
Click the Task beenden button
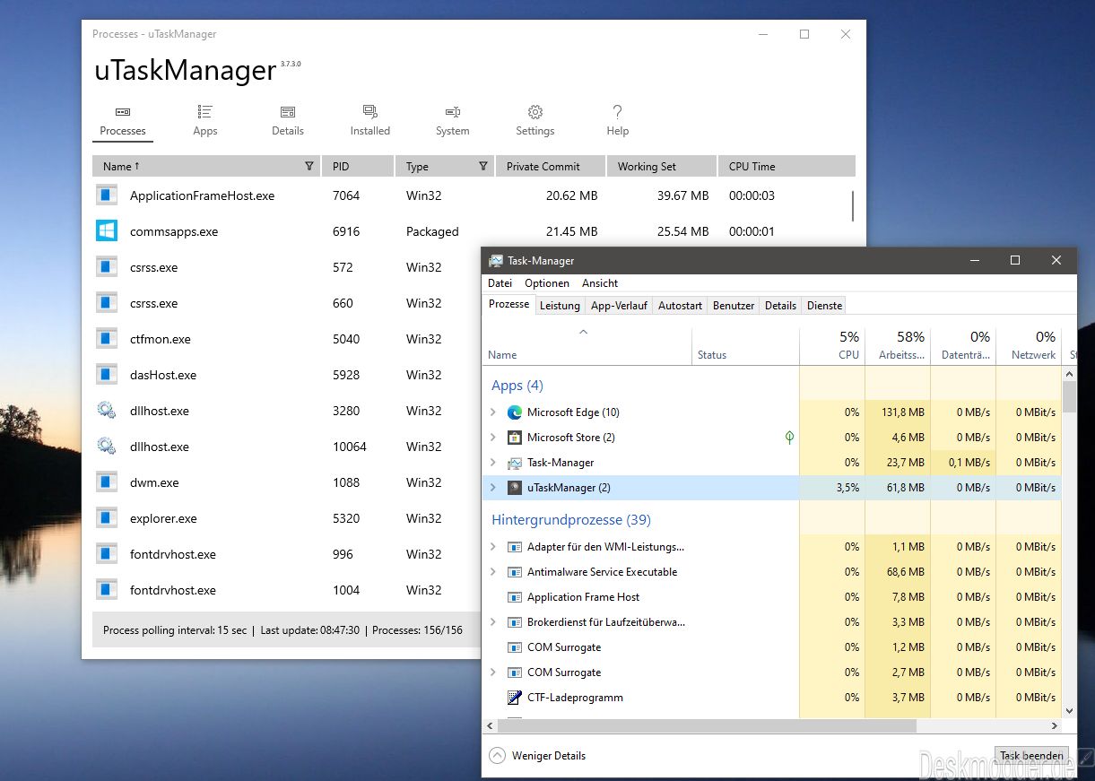point(1032,756)
